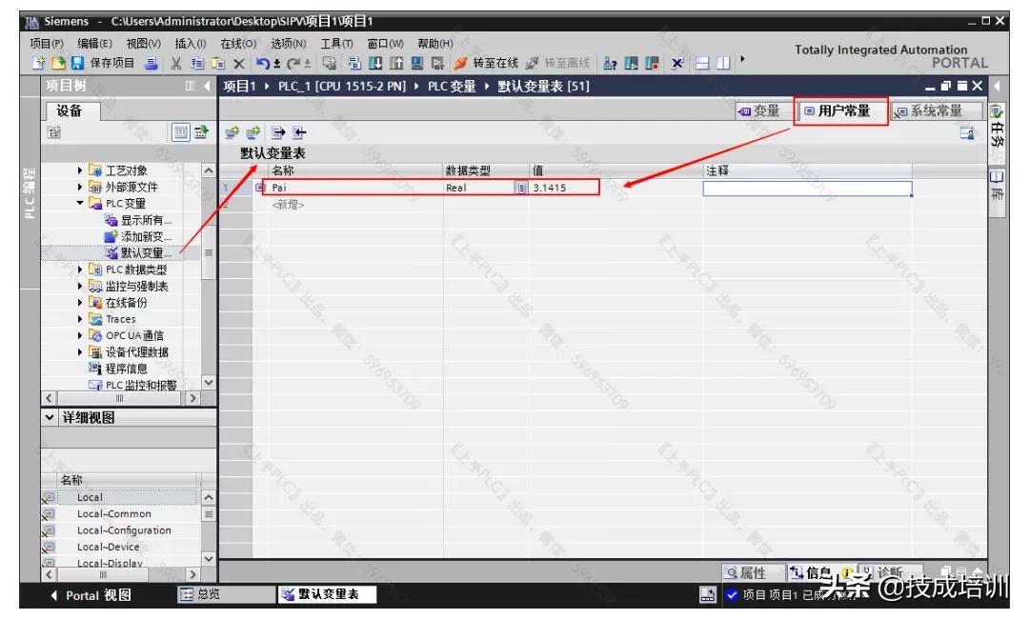Click the Copy icon in toolbar
This screenshot has width=1029, height=619.
(197, 63)
